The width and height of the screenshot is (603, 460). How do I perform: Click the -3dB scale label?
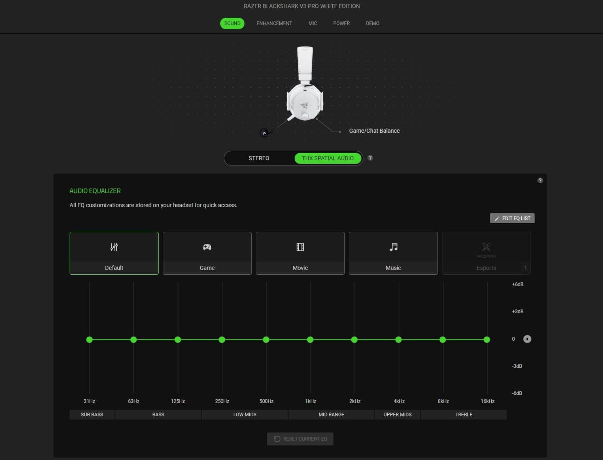(517, 366)
